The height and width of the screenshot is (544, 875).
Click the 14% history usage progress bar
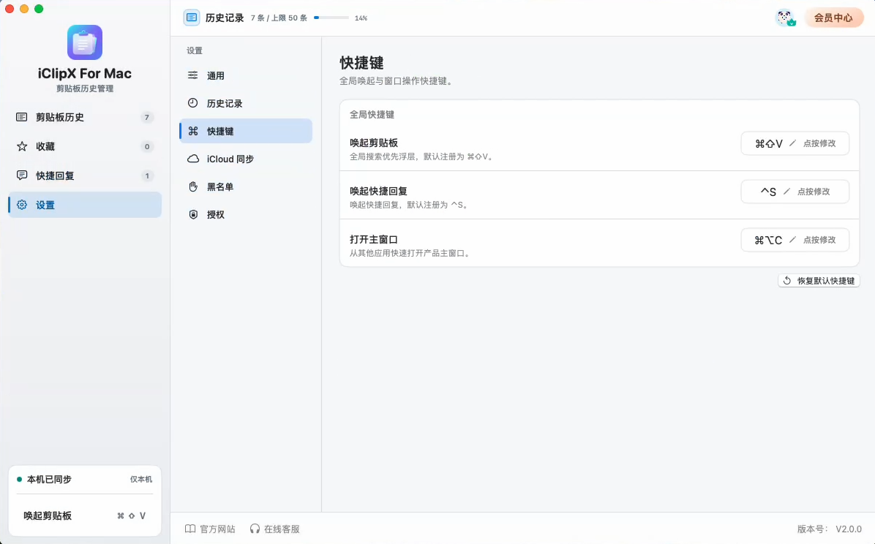[331, 18]
